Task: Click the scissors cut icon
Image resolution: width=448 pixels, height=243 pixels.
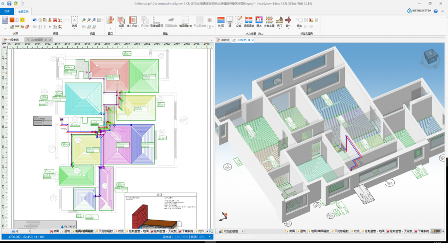Action: (x=49, y=20)
